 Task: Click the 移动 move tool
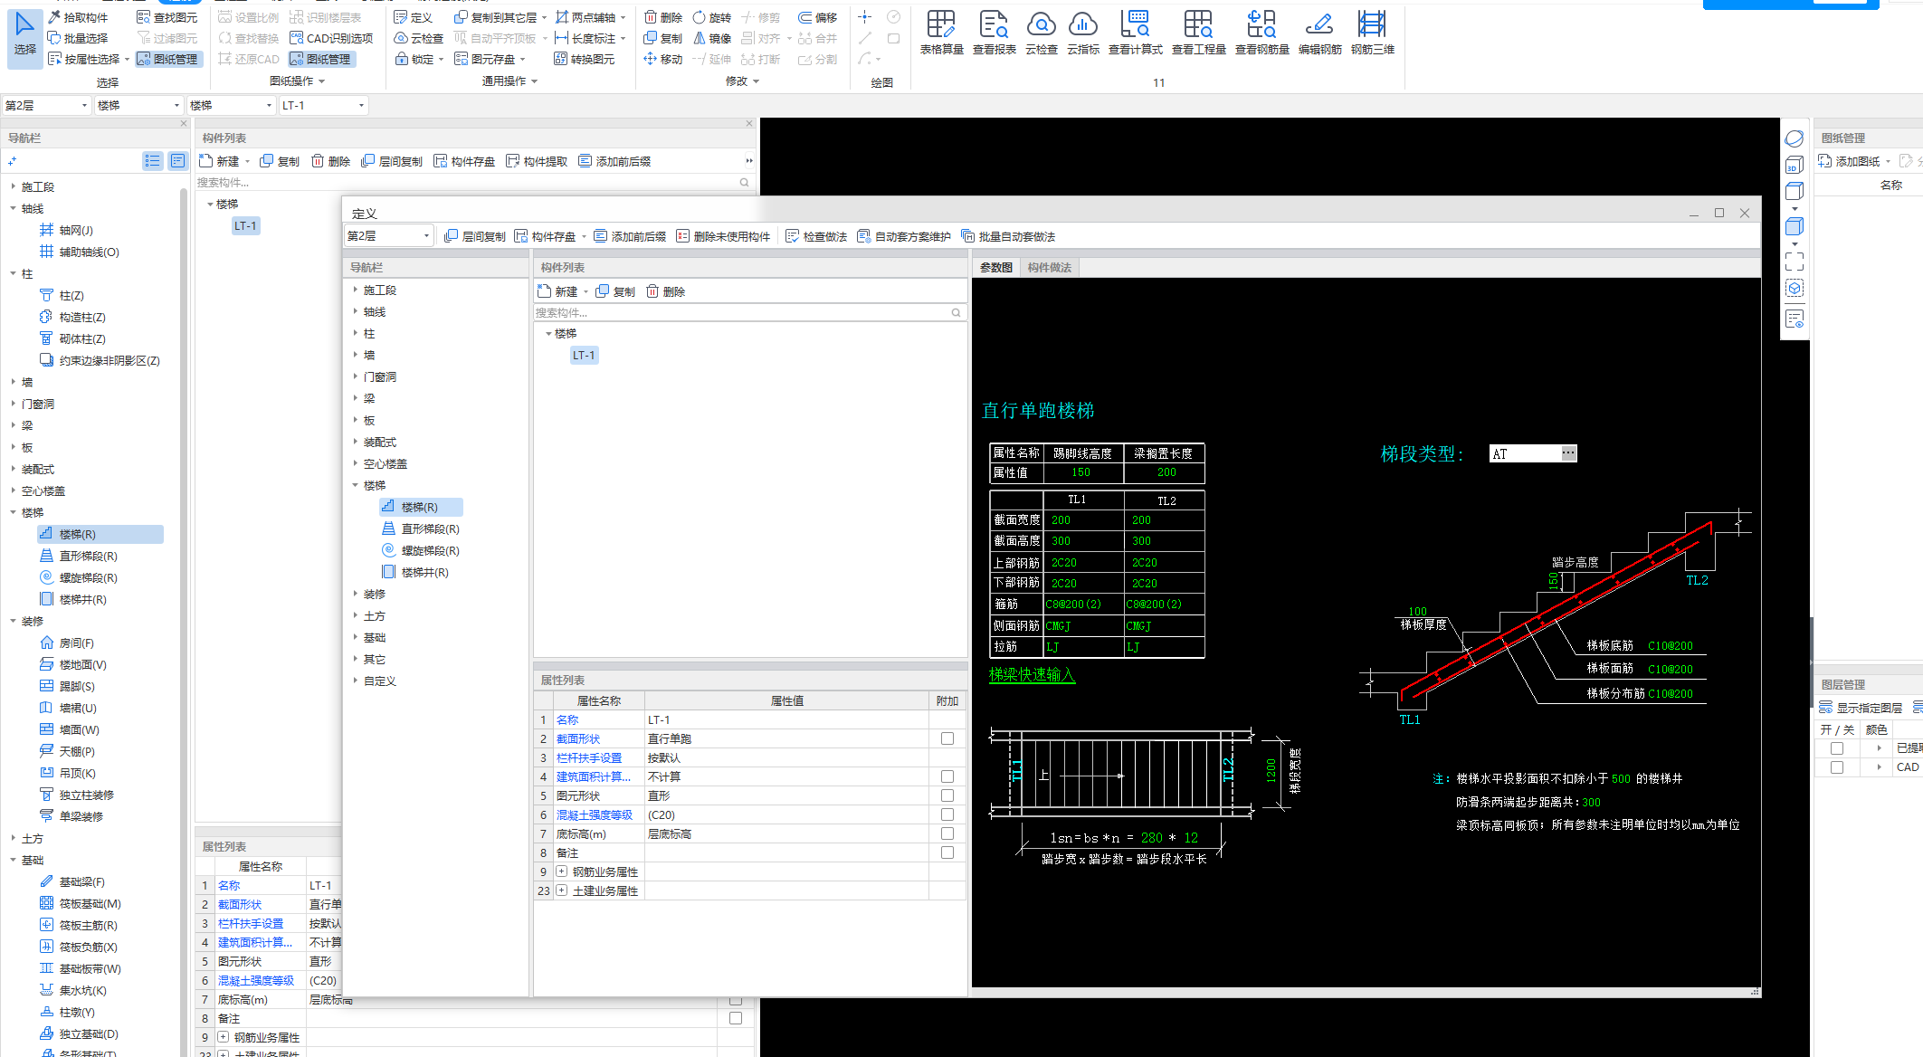coord(663,59)
